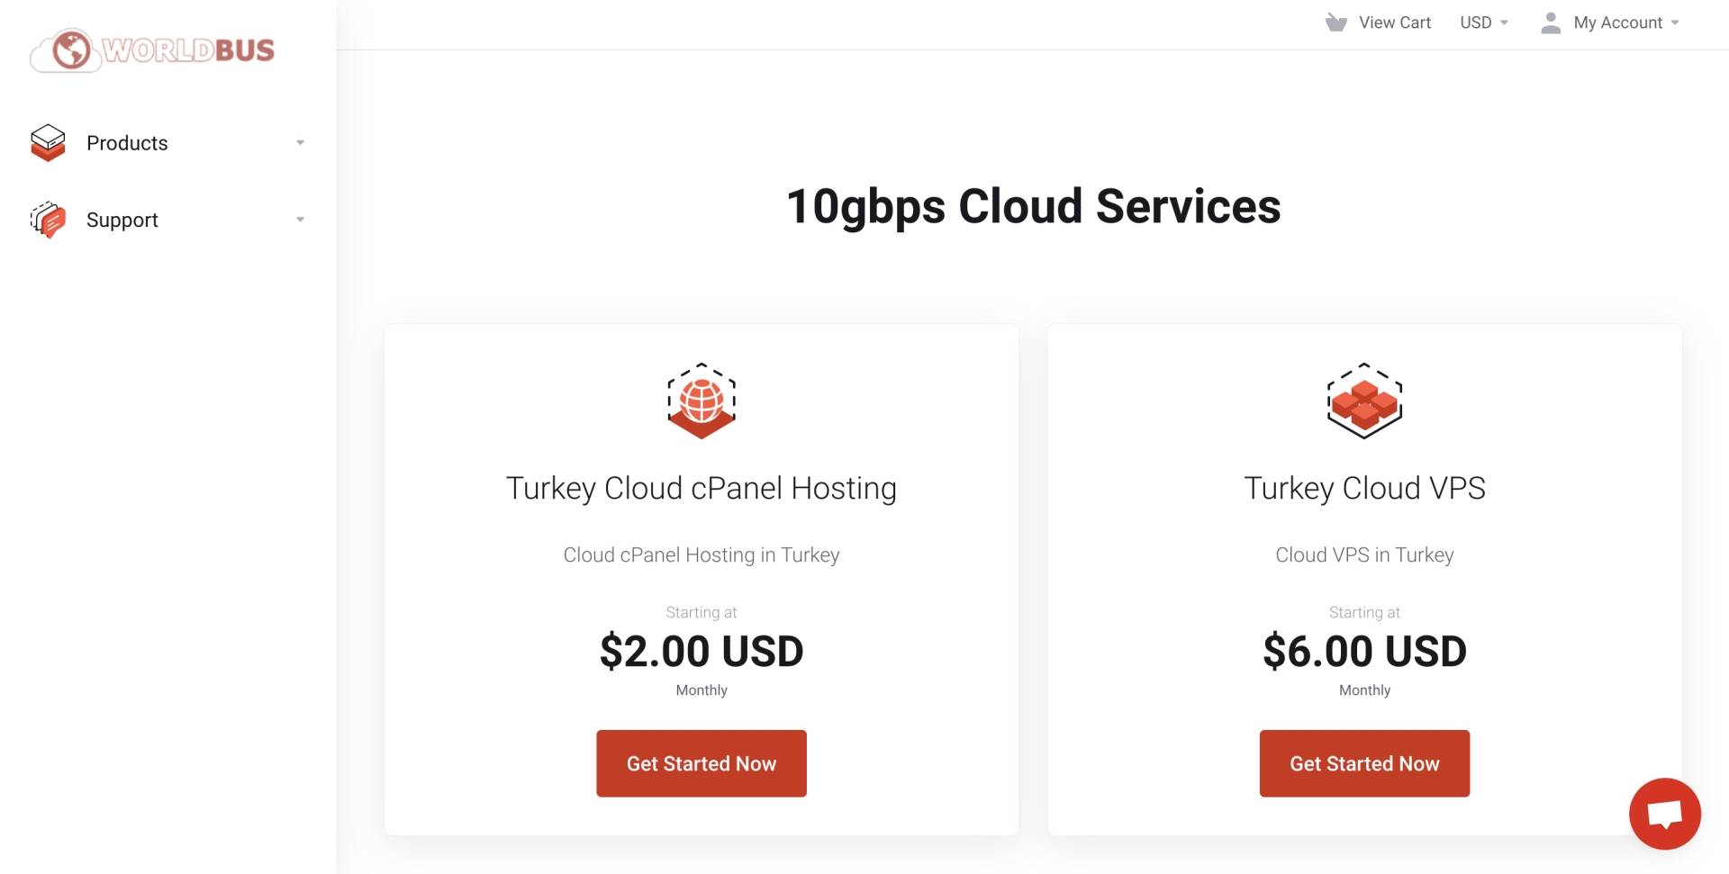
Task: Click the Support chat icon in sidebar
Action: pyautogui.click(x=48, y=220)
